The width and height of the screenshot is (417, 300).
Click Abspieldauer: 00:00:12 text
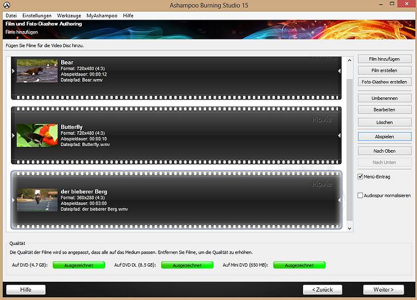[83, 74]
